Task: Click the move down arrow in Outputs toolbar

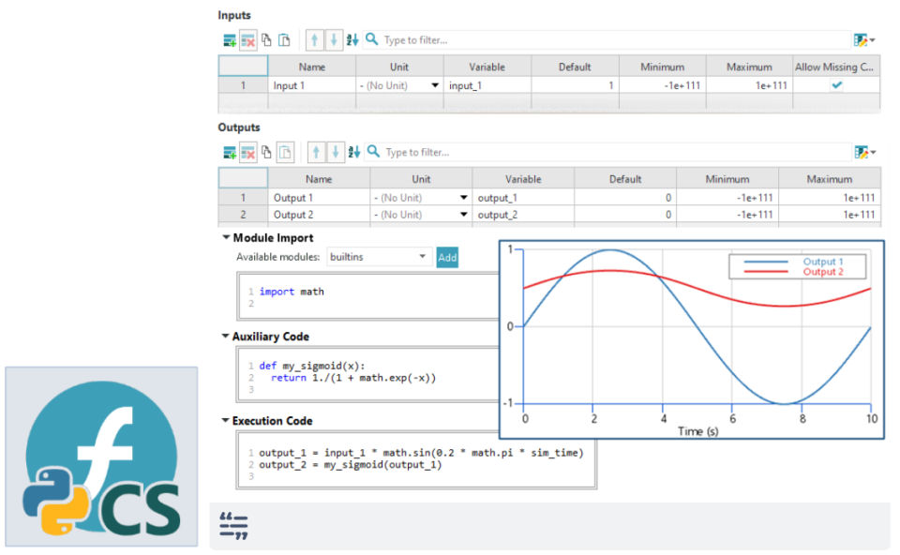Action: (x=334, y=152)
